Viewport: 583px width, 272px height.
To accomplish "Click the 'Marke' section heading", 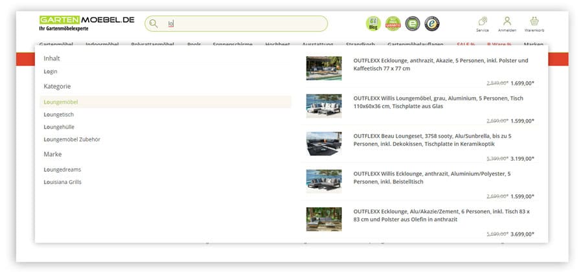I will tap(52, 154).
